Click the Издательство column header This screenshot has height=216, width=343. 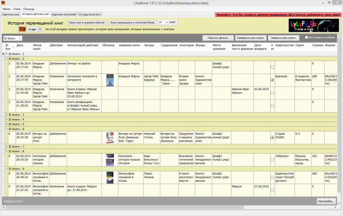click(x=285, y=47)
